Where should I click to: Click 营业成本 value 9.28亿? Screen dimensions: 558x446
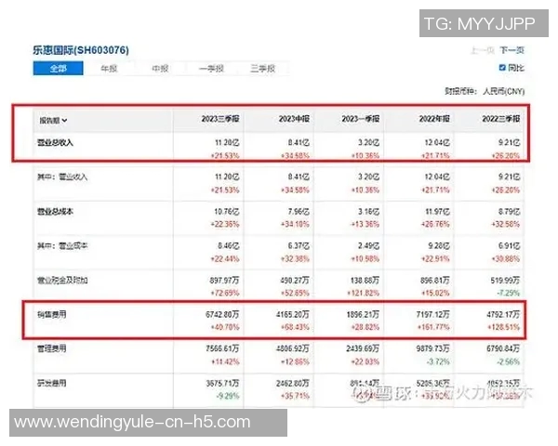(x=439, y=245)
